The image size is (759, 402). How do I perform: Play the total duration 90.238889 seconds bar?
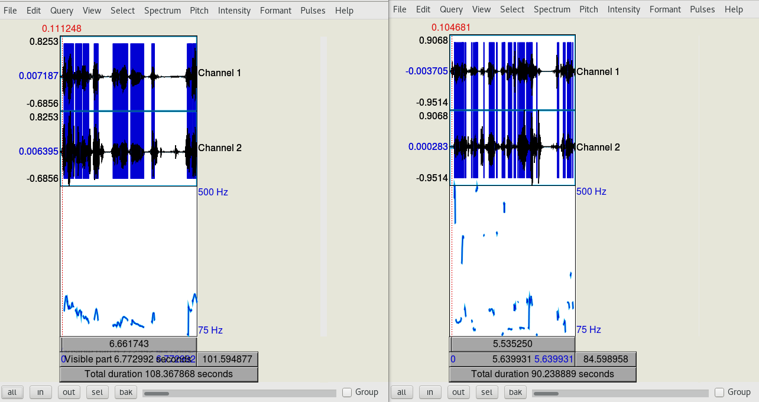coord(542,374)
